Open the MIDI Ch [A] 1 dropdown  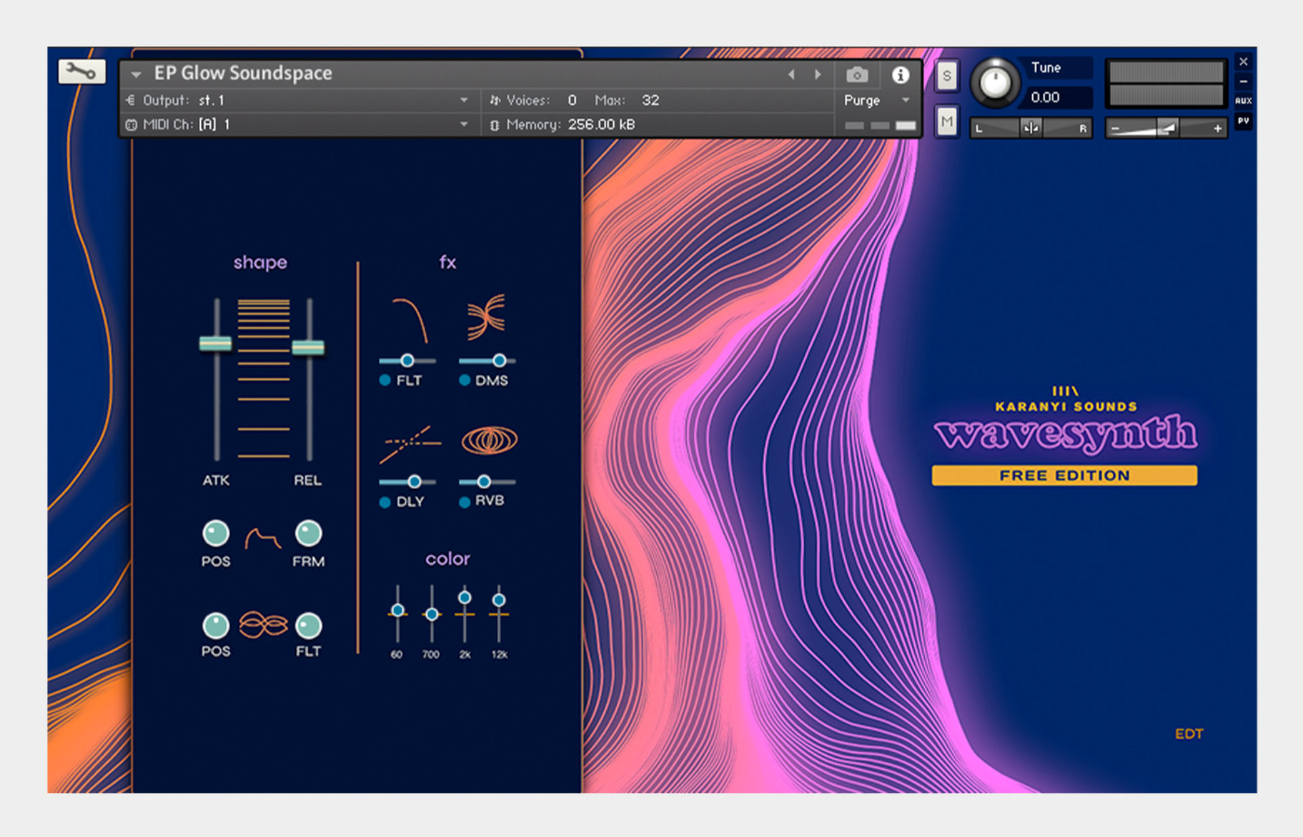[x=464, y=125]
